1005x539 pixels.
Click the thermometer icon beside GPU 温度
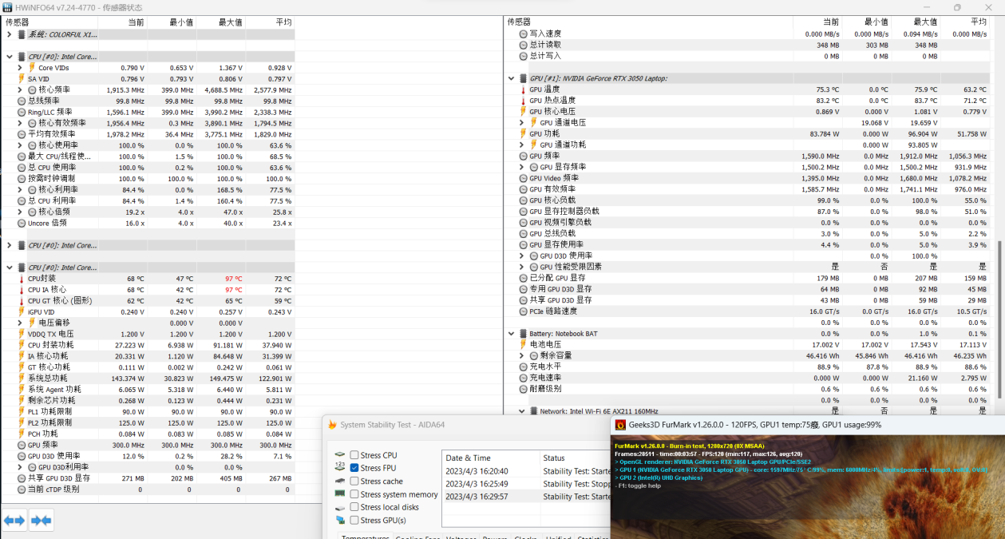tap(523, 89)
